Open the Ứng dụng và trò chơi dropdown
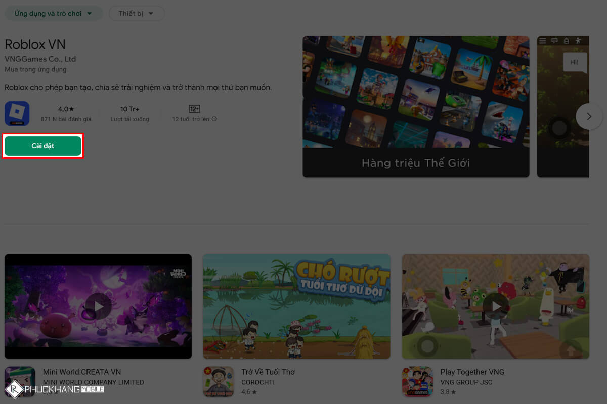Image resolution: width=607 pixels, height=404 pixels. point(53,14)
